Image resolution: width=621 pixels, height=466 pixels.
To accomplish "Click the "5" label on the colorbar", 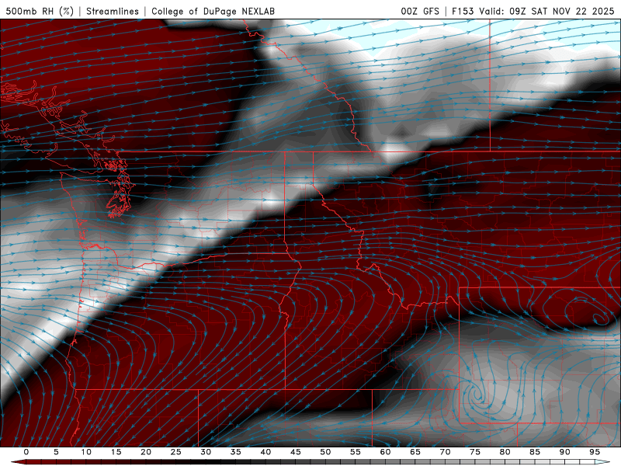I will 56,452.
